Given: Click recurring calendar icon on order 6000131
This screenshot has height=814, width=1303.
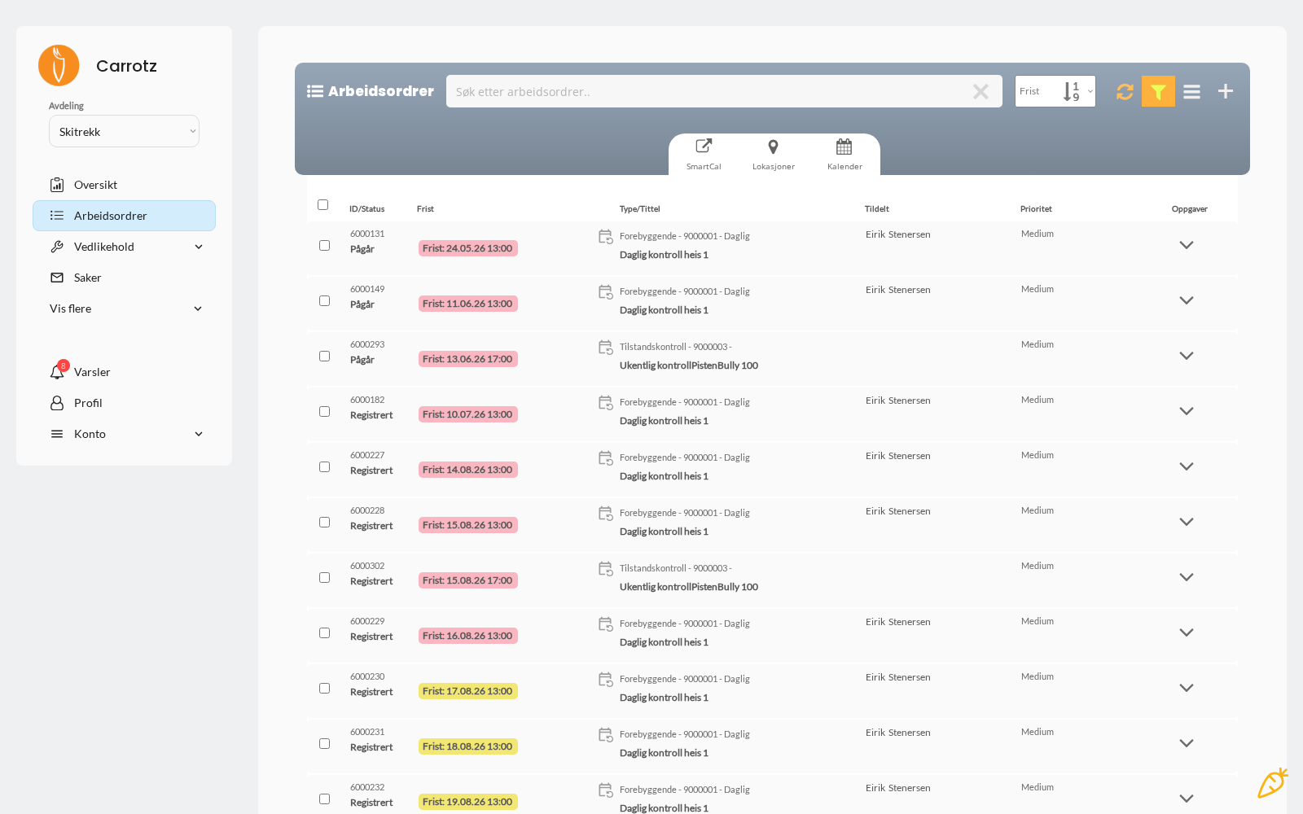Looking at the screenshot, I should (606, 237).
